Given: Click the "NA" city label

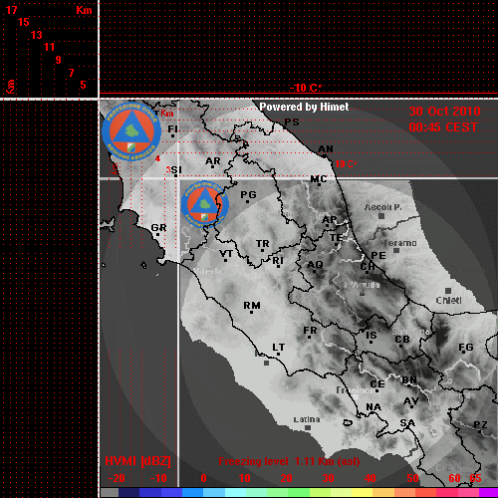Looking at the screenshot, I should point(373,407).
